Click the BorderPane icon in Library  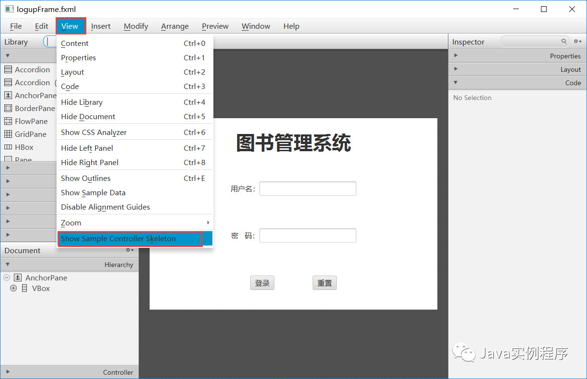(x=8, y=108)
